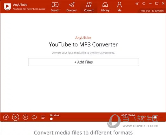Viewport: 166px width, 135px height.
Task: Open the Library tab
Action: (x=105, y=7)
